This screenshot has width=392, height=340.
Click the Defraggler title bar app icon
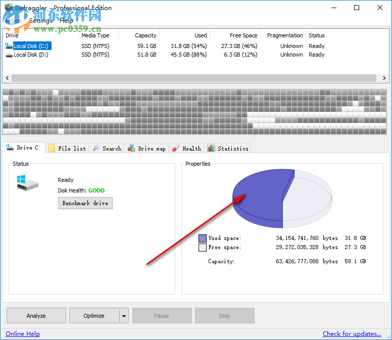tap(9, 8)
